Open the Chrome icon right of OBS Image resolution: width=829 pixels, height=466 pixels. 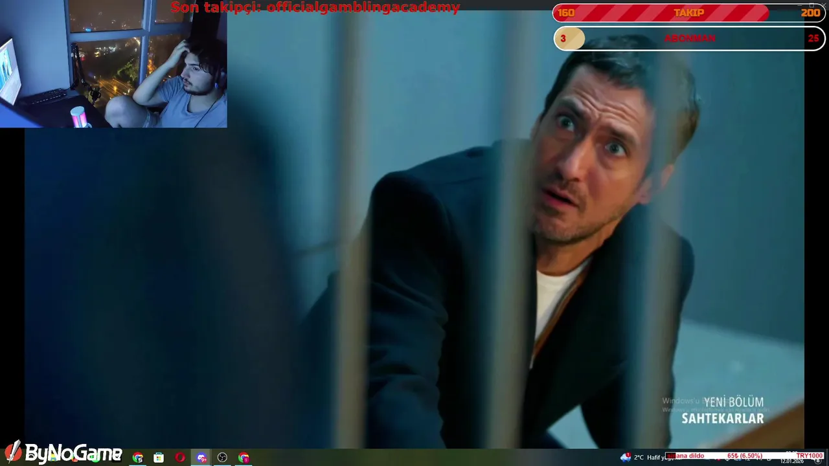pos(244,458)
